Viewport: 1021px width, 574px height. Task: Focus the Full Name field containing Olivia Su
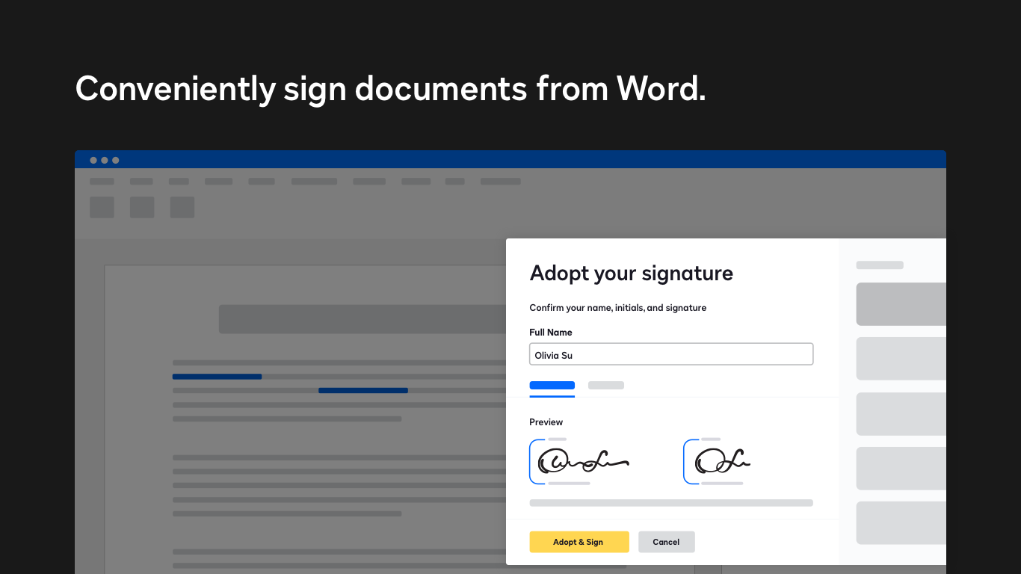671,354
